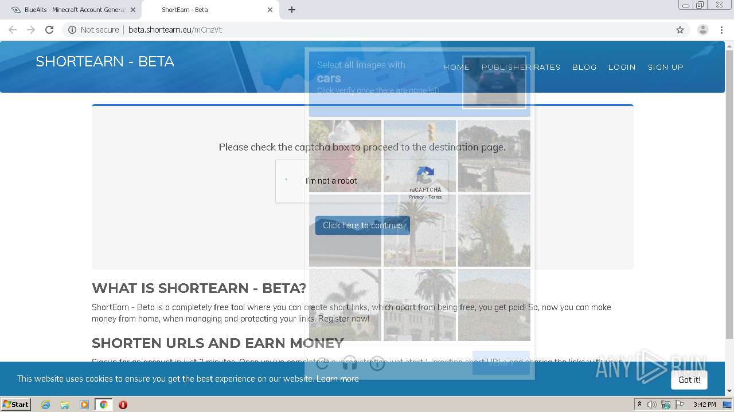Open Windows Explorer from taskbar
Viewport: 734px width, 412px height.
65,405
